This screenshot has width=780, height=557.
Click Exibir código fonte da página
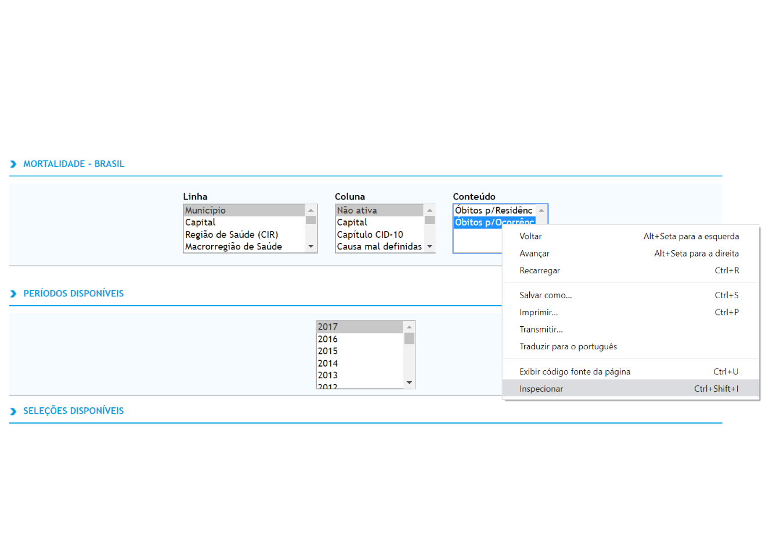point(575,372)
